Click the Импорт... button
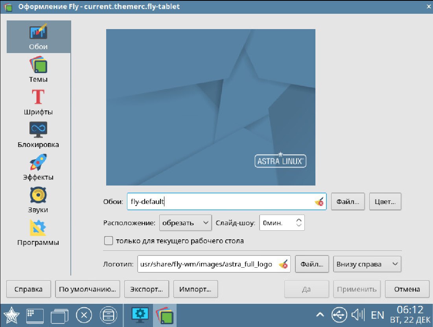The height and width of the screenshot is (327, 433). [195, 289]
